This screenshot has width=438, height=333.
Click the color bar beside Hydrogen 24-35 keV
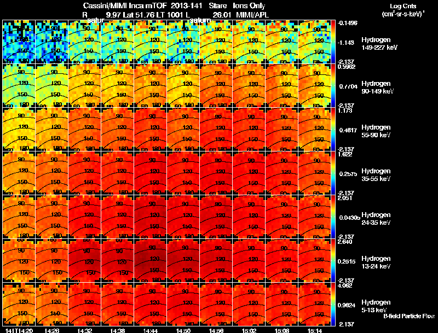(333, 217)
